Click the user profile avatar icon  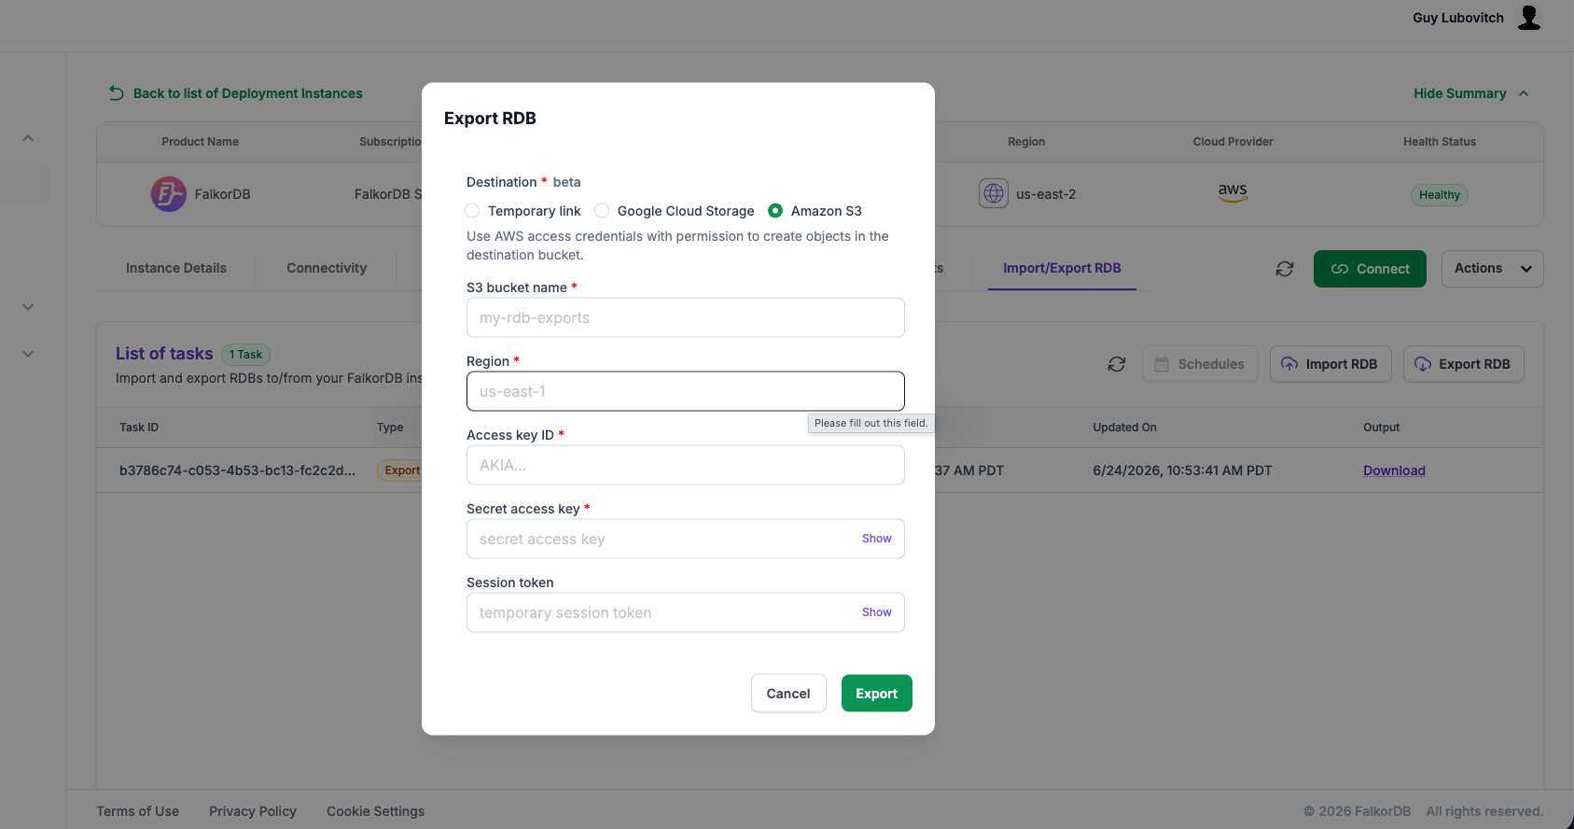point(1529,18)
